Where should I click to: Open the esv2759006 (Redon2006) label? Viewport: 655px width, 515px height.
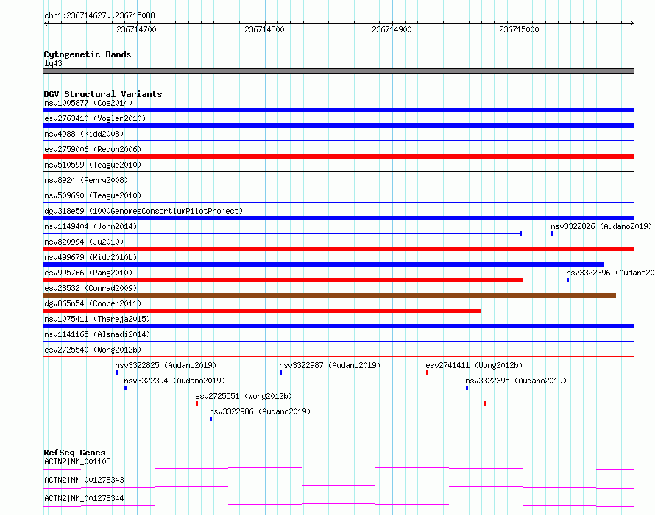pos(93,149)
